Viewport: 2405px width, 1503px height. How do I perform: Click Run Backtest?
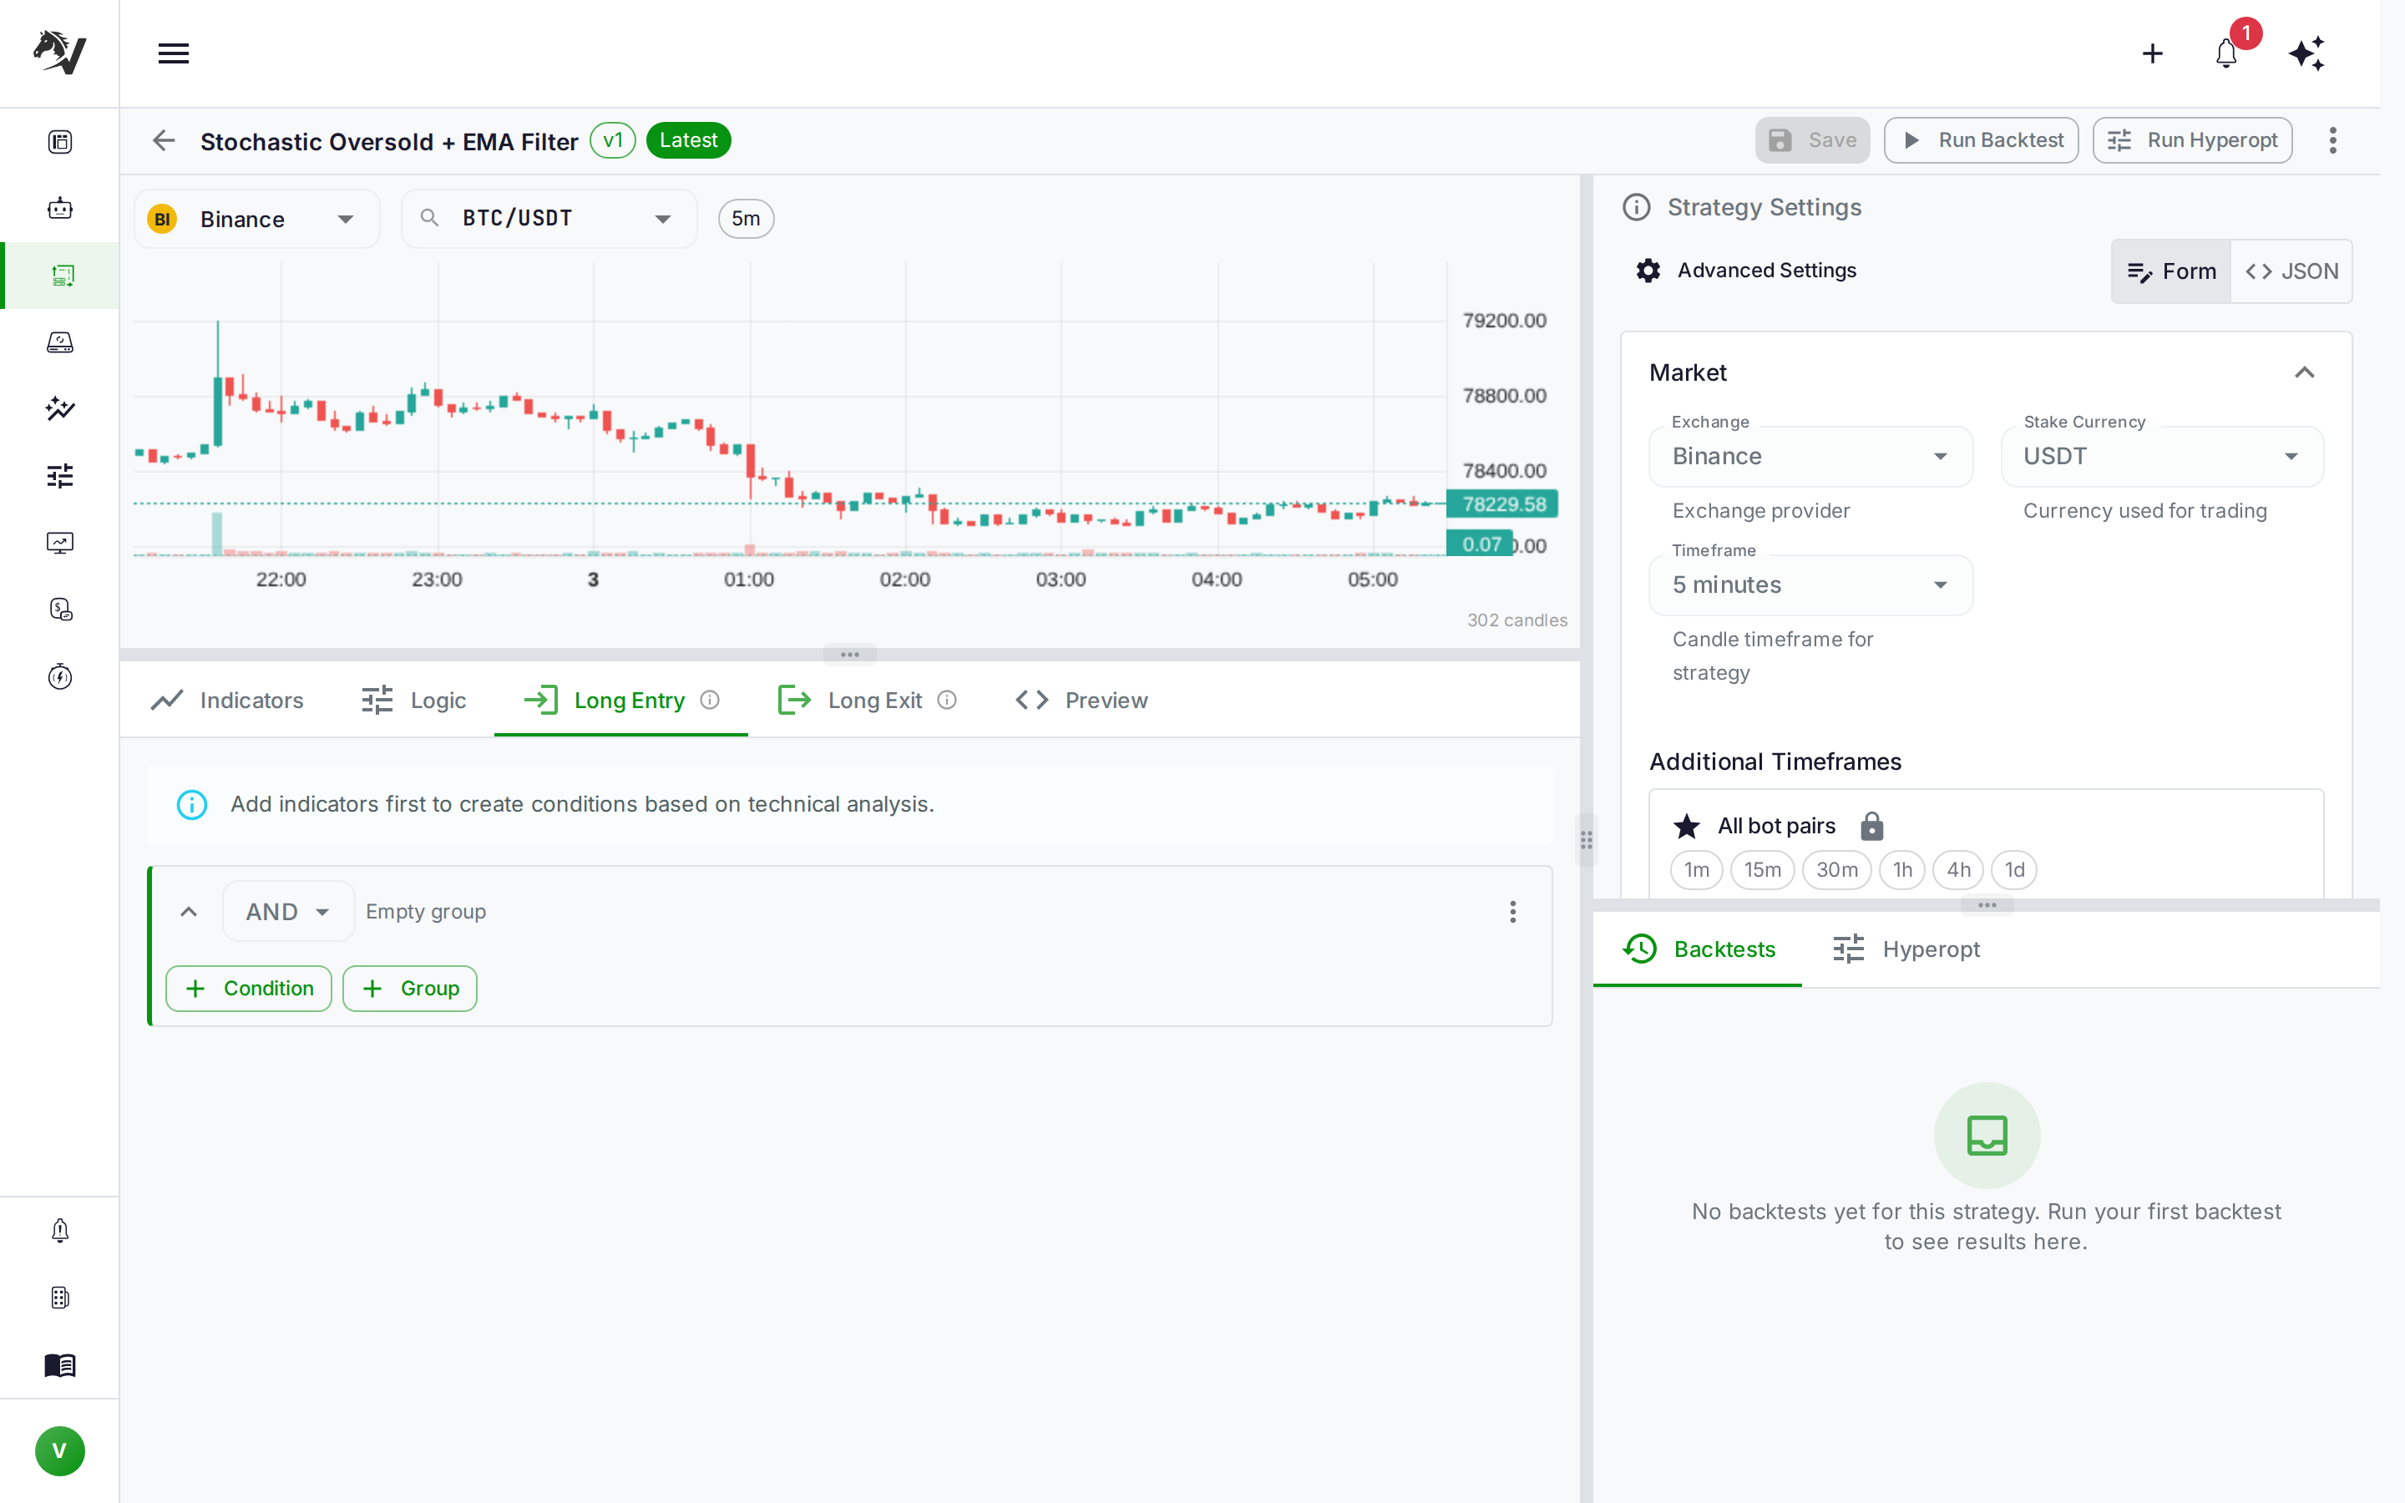point(1981,140)
